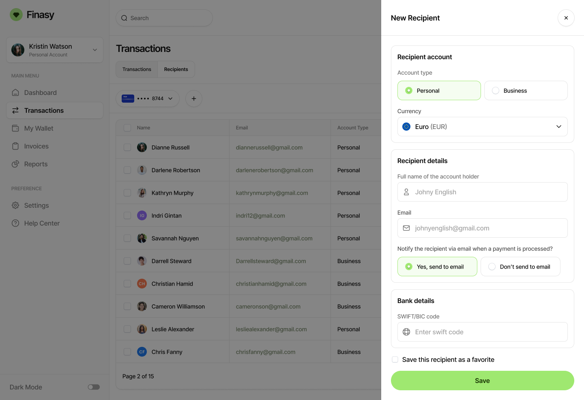Screen dimensions: 584x400
Task: Click the Email input field
Action: [x=483, y=228]
